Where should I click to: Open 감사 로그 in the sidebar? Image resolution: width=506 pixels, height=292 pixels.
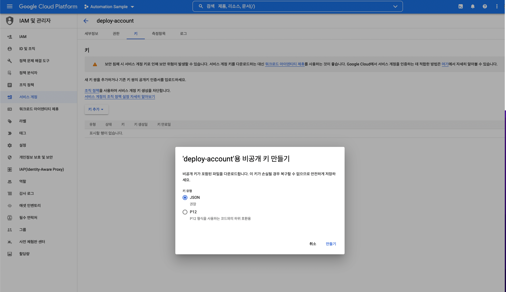39,194
